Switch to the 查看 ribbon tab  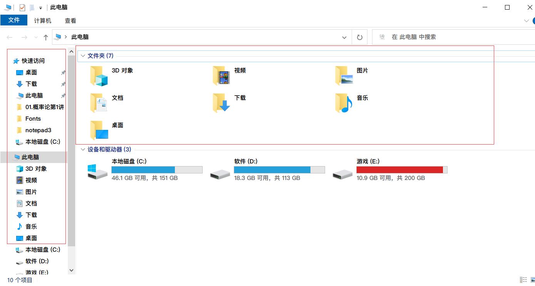pyautogui.click(x=70, y=20)
